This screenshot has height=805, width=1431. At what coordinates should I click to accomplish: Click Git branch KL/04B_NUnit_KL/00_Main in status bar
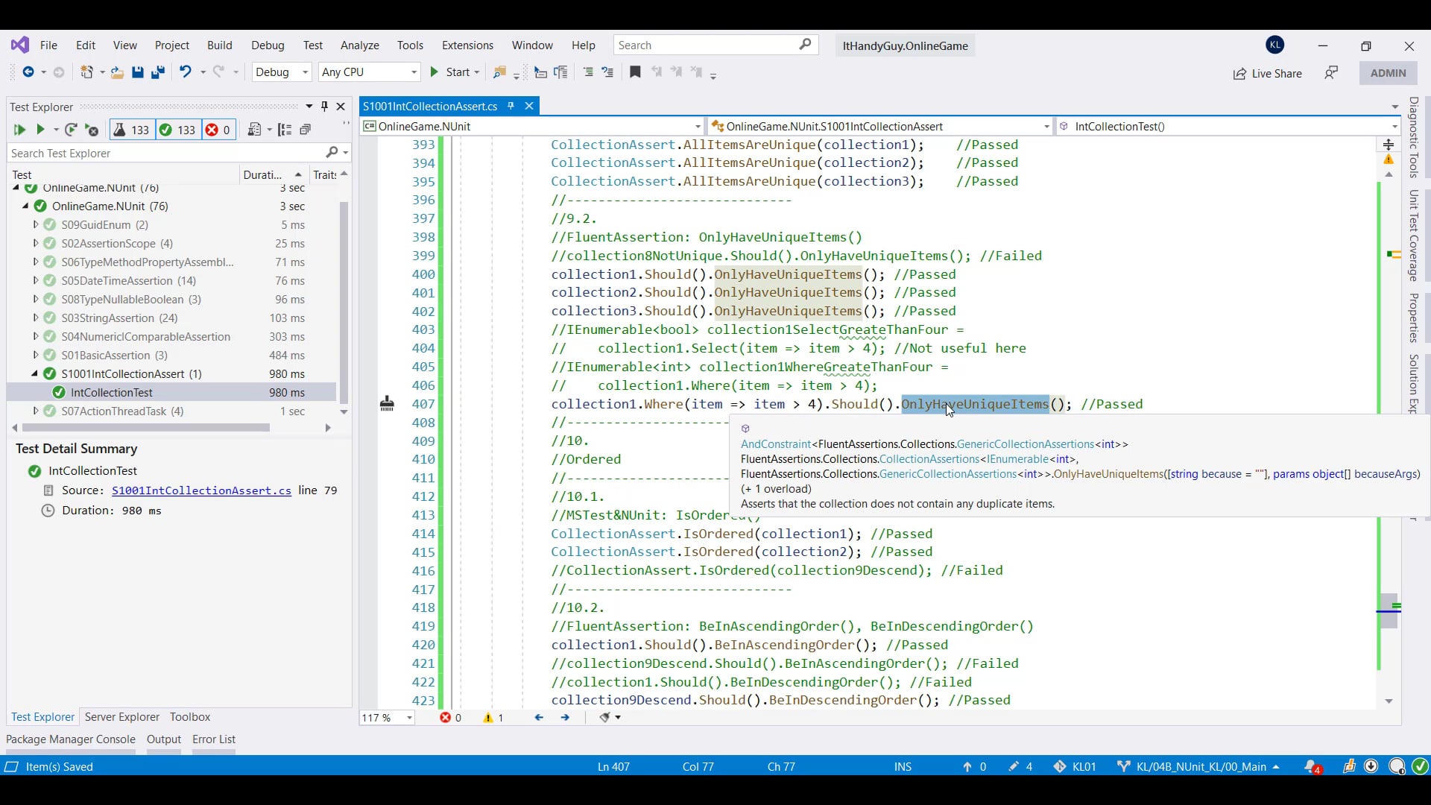pos(1200,766)
